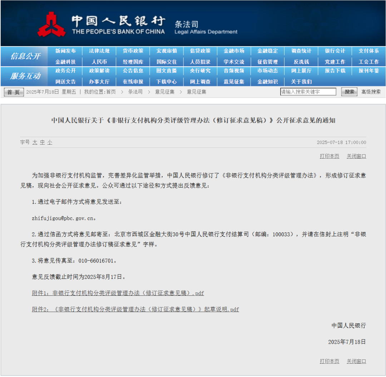Click the red People's Bank of China logo
Image resolution: width=386 pixels, height=377 pixels.
coord(51,24)
